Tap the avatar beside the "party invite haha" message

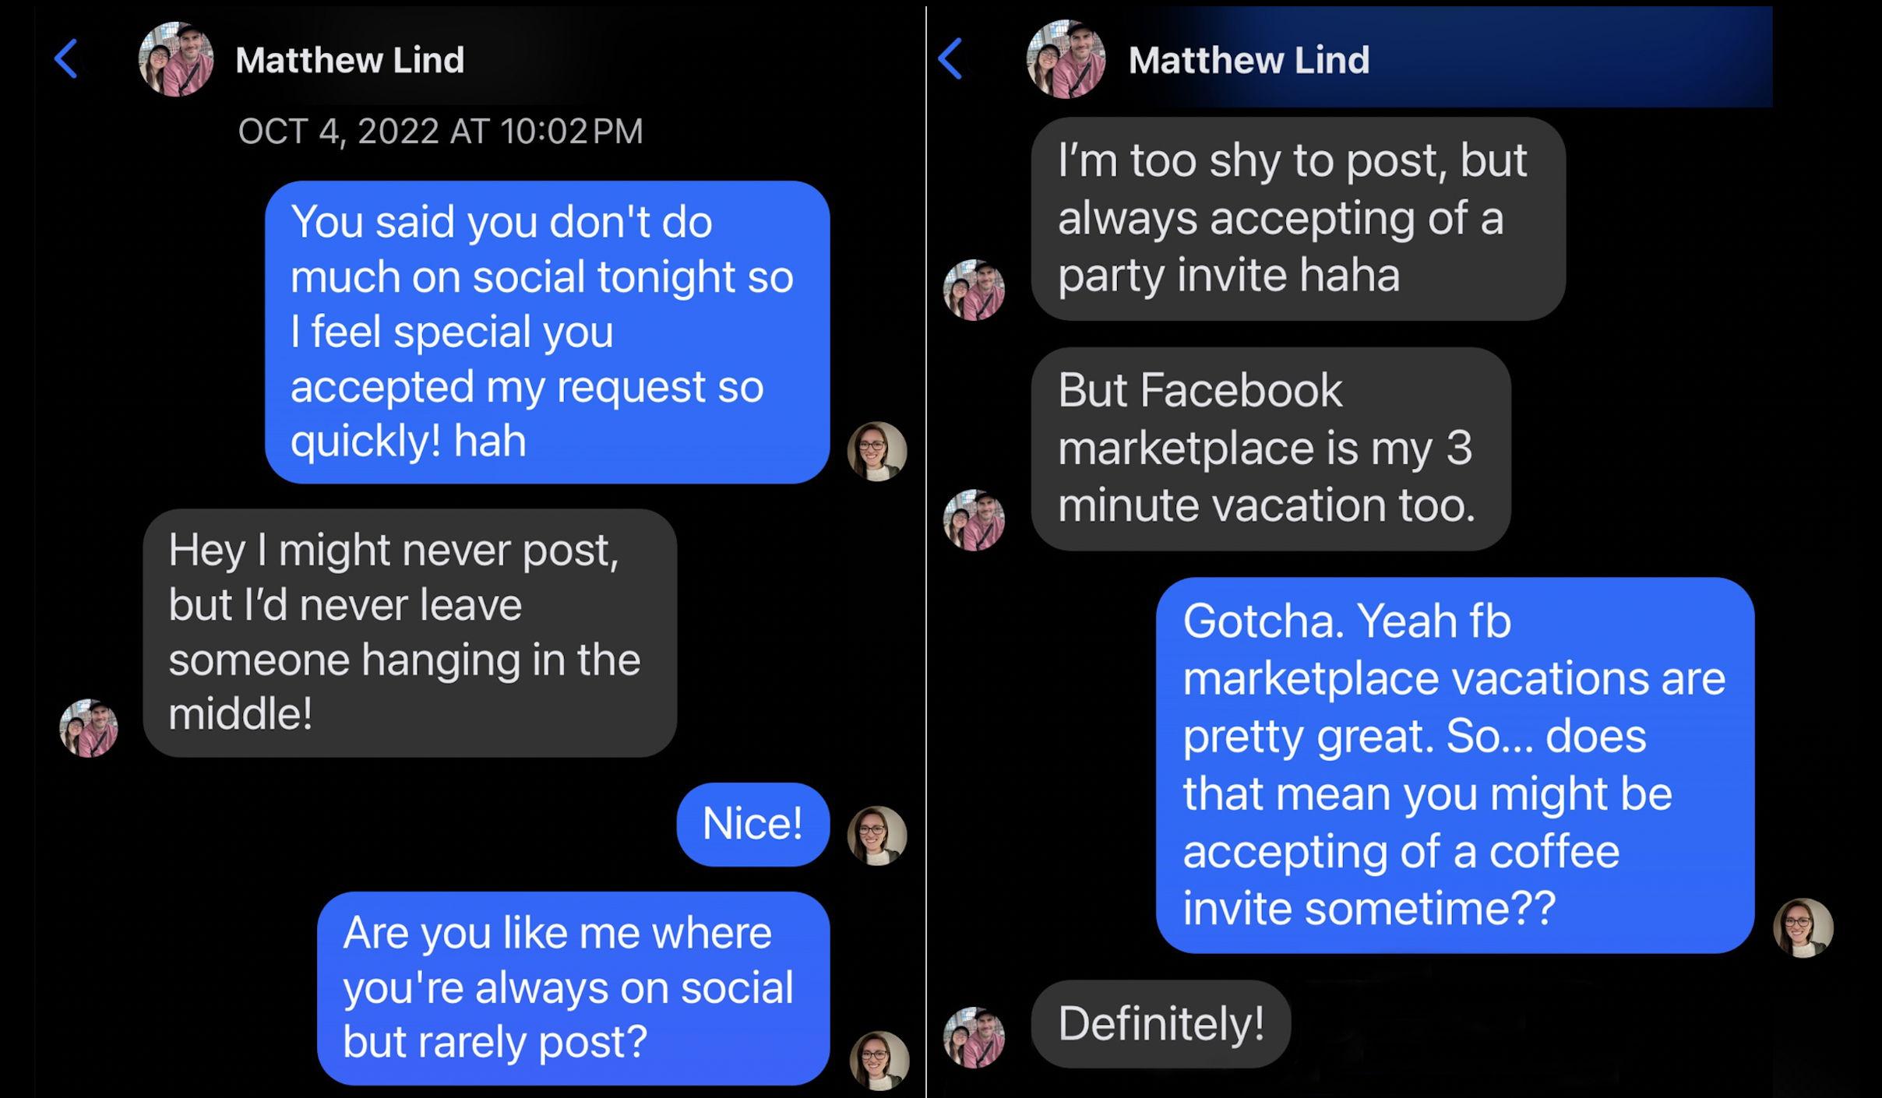click(974, 290)
